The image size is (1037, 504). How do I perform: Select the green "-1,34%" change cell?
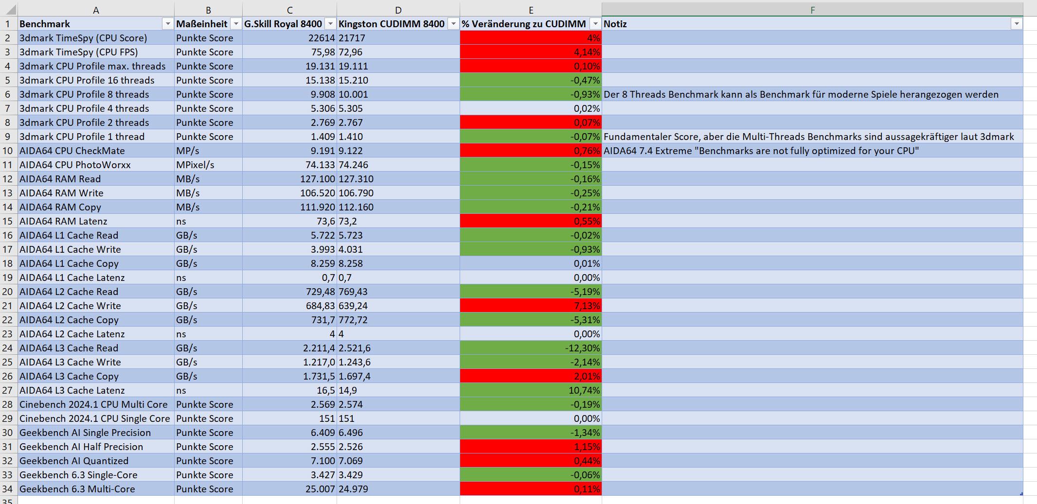(531, 433)
